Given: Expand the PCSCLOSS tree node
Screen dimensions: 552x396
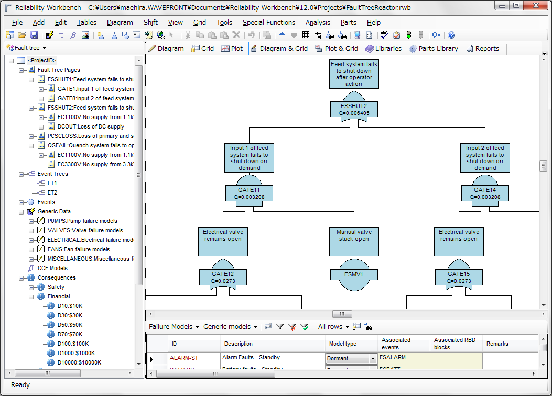Looking at the screenshot, I should (31, 136).
